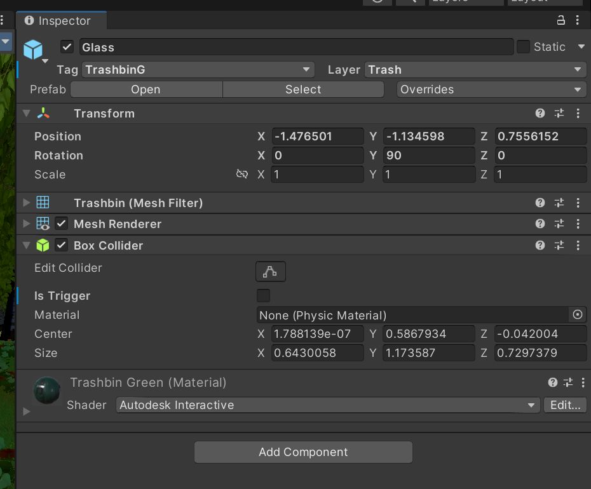The width and height of the screenshot is (591, 489).
Task: Click the Inspector tab
Action: [62, 21]
